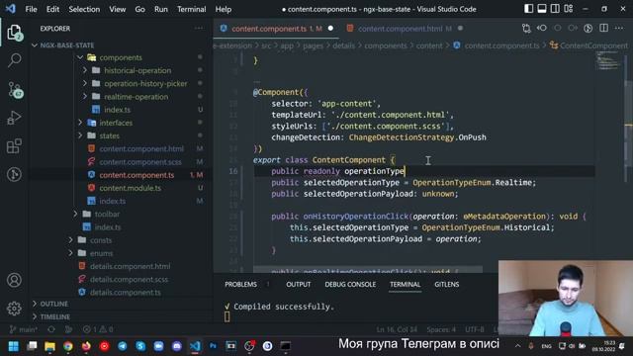This screenshot has height=356, width=633.
Task: Expand the toolbar folder
Action: click(75, 214)
